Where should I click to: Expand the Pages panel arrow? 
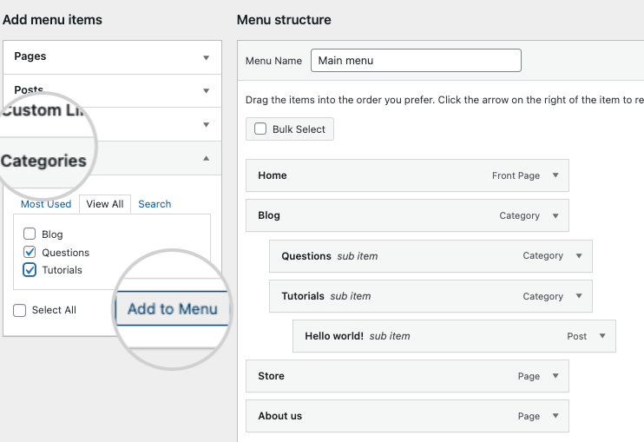pyautogui.click(x=207, y=58)
